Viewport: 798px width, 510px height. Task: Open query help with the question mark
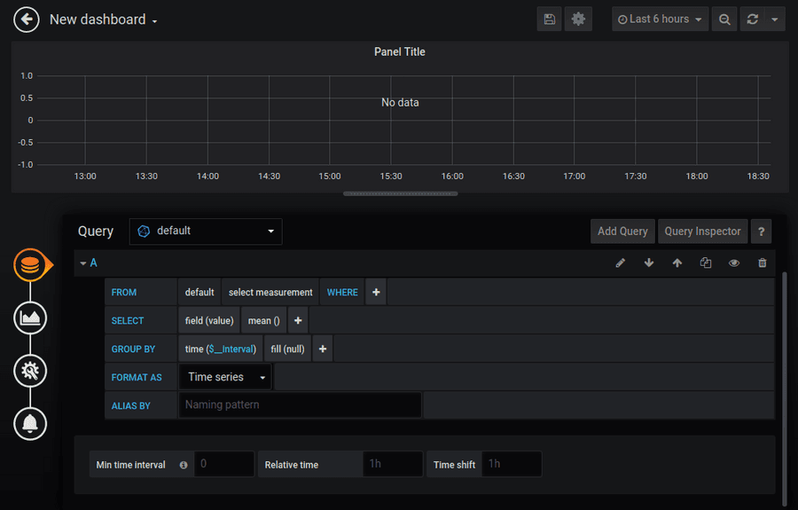[761, 231]
